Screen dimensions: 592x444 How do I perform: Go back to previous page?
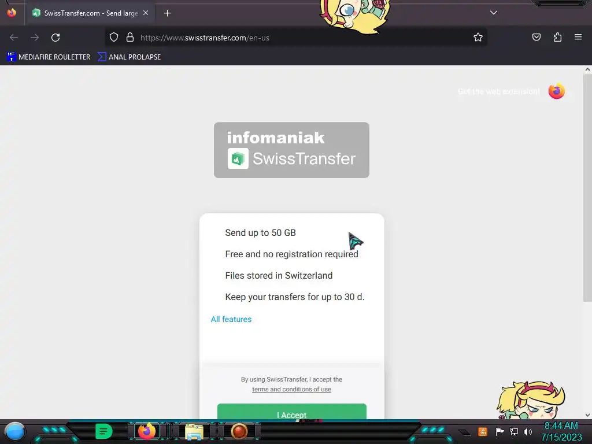(x=14, y=38)
